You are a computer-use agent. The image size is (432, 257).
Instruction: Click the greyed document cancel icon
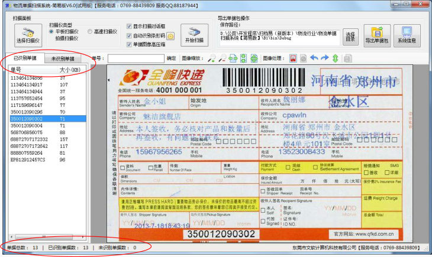[304, 58]
